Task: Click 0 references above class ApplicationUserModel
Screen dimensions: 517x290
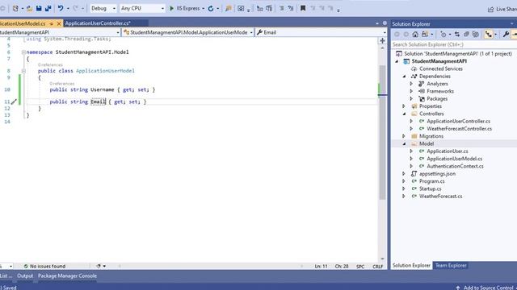Action: click(x=50, y=64)
